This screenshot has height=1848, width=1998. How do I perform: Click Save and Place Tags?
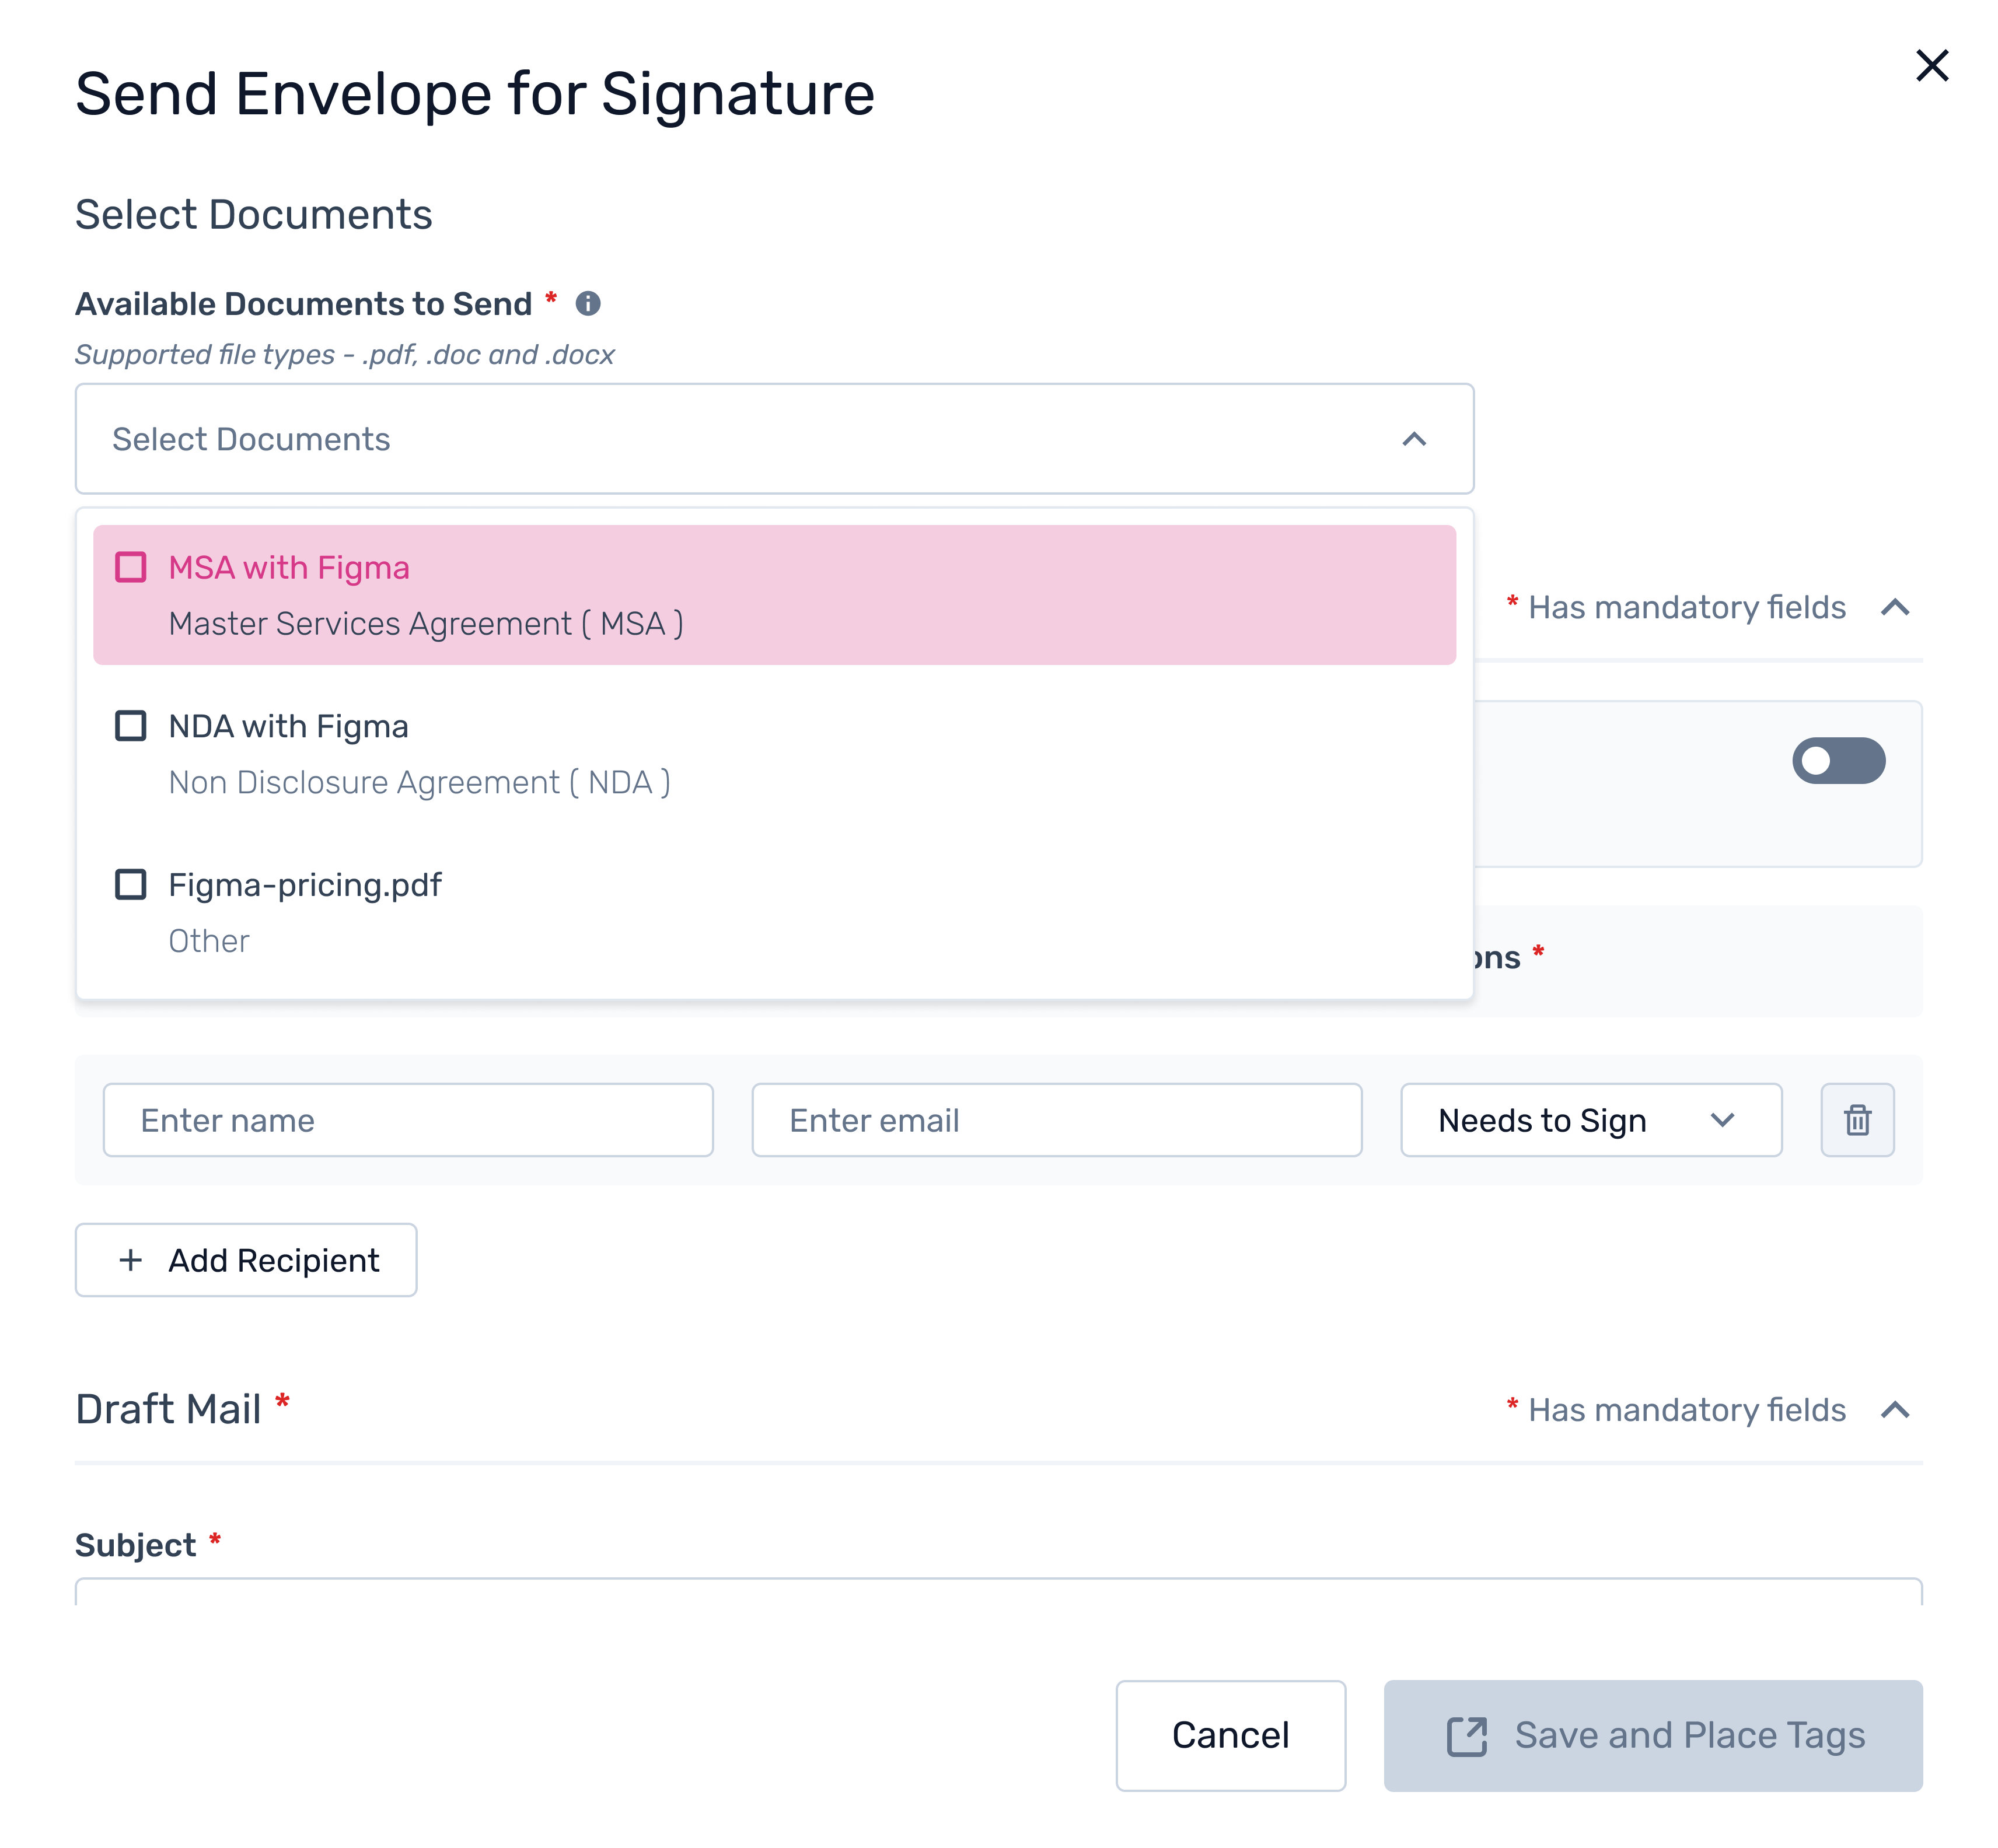click(x=1652, y=1736)
